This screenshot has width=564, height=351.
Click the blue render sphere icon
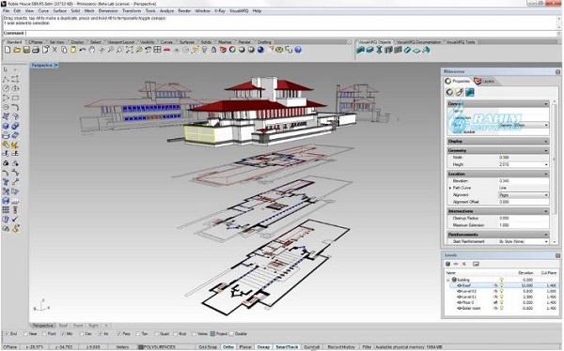pyautogui.click(x=260, y=50)
